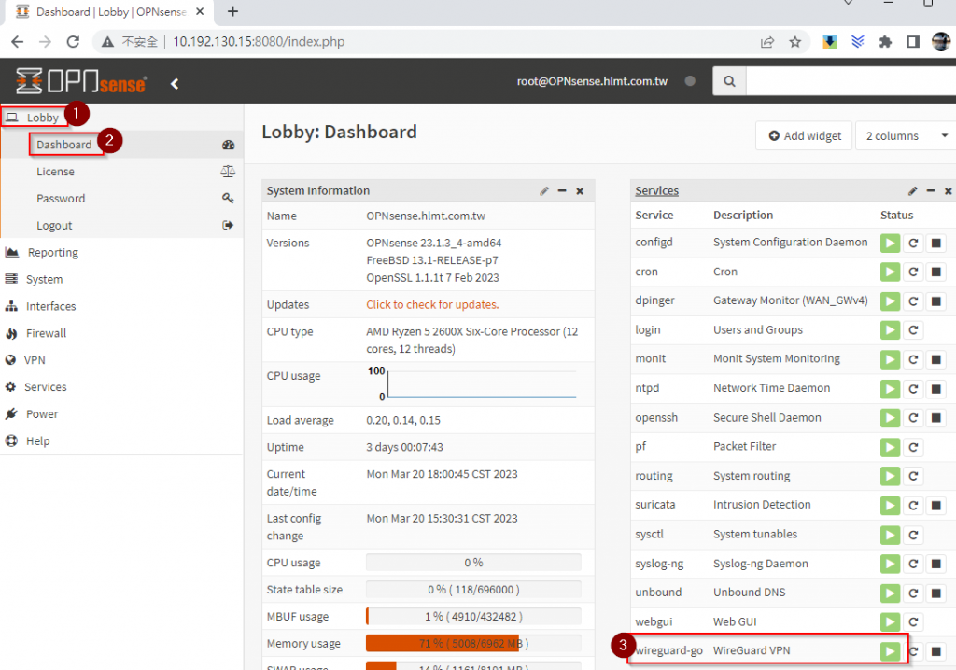This screenshot has width=956, height=670.
Task: Stop the configd service
Action: pyautogui.click(x=935, y=244)
